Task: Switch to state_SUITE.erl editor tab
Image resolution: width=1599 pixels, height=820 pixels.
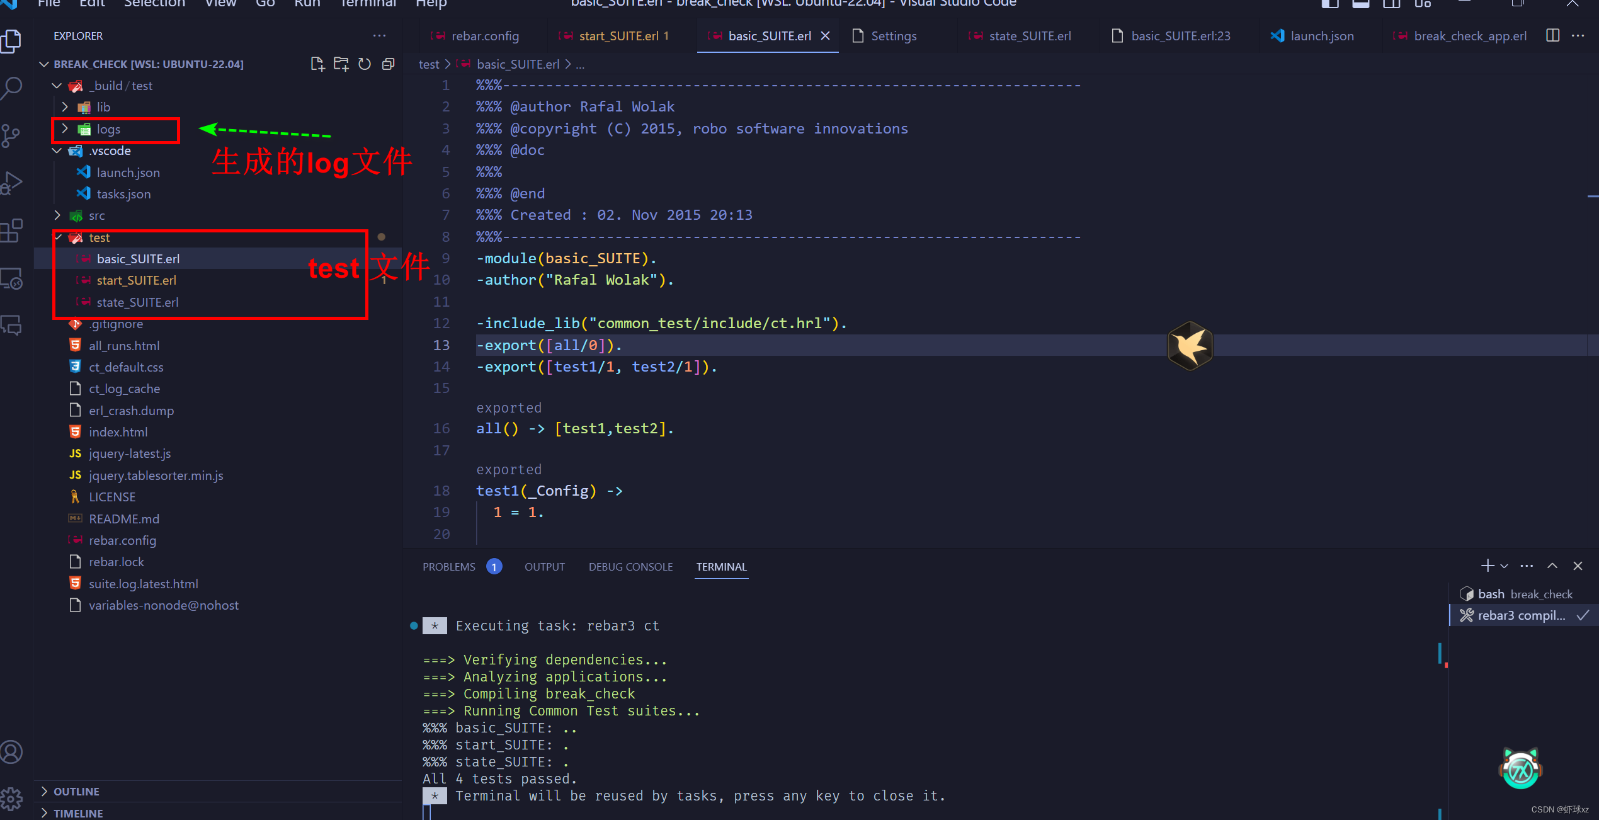Action: (1029, 36)
